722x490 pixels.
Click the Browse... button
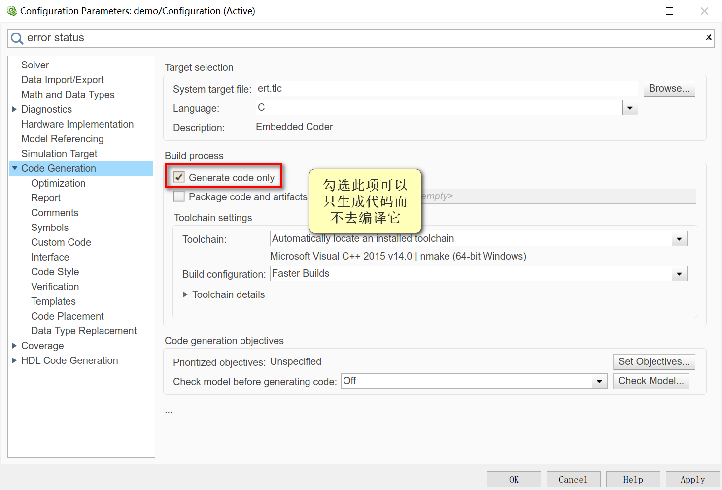(x=669, y=89)
